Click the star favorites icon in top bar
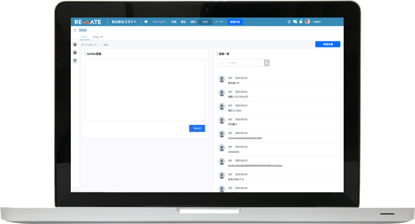 pyautogui.click(x=289, y=21)
